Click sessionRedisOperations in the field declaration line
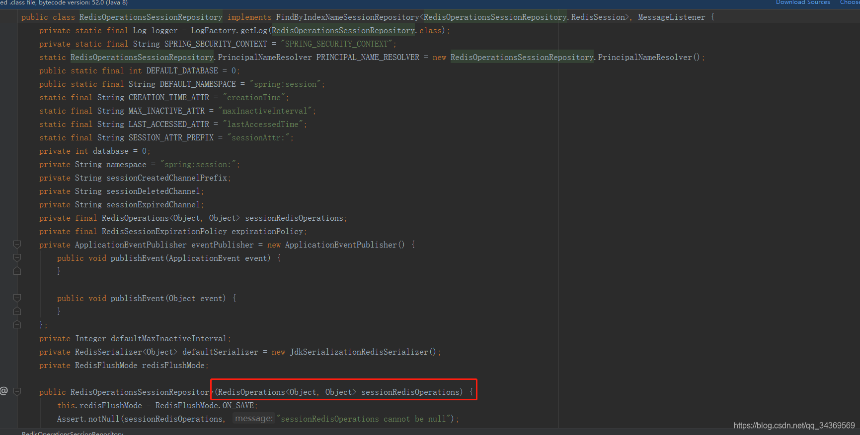The image size is (860, 435). point(294,218)
